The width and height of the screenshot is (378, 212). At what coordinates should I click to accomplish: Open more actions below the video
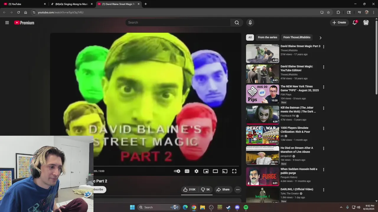238,190
